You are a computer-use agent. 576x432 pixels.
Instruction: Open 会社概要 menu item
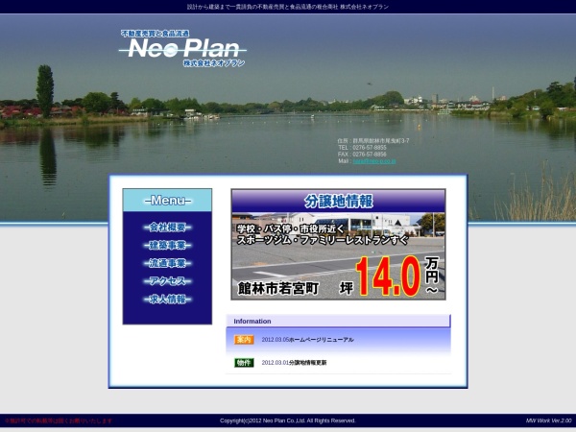[x=167, y=228]
